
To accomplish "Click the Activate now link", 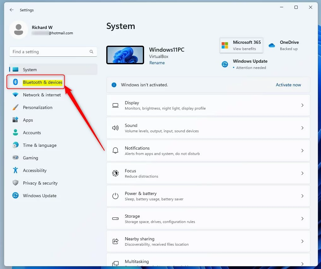I will [x=288, y=85].
